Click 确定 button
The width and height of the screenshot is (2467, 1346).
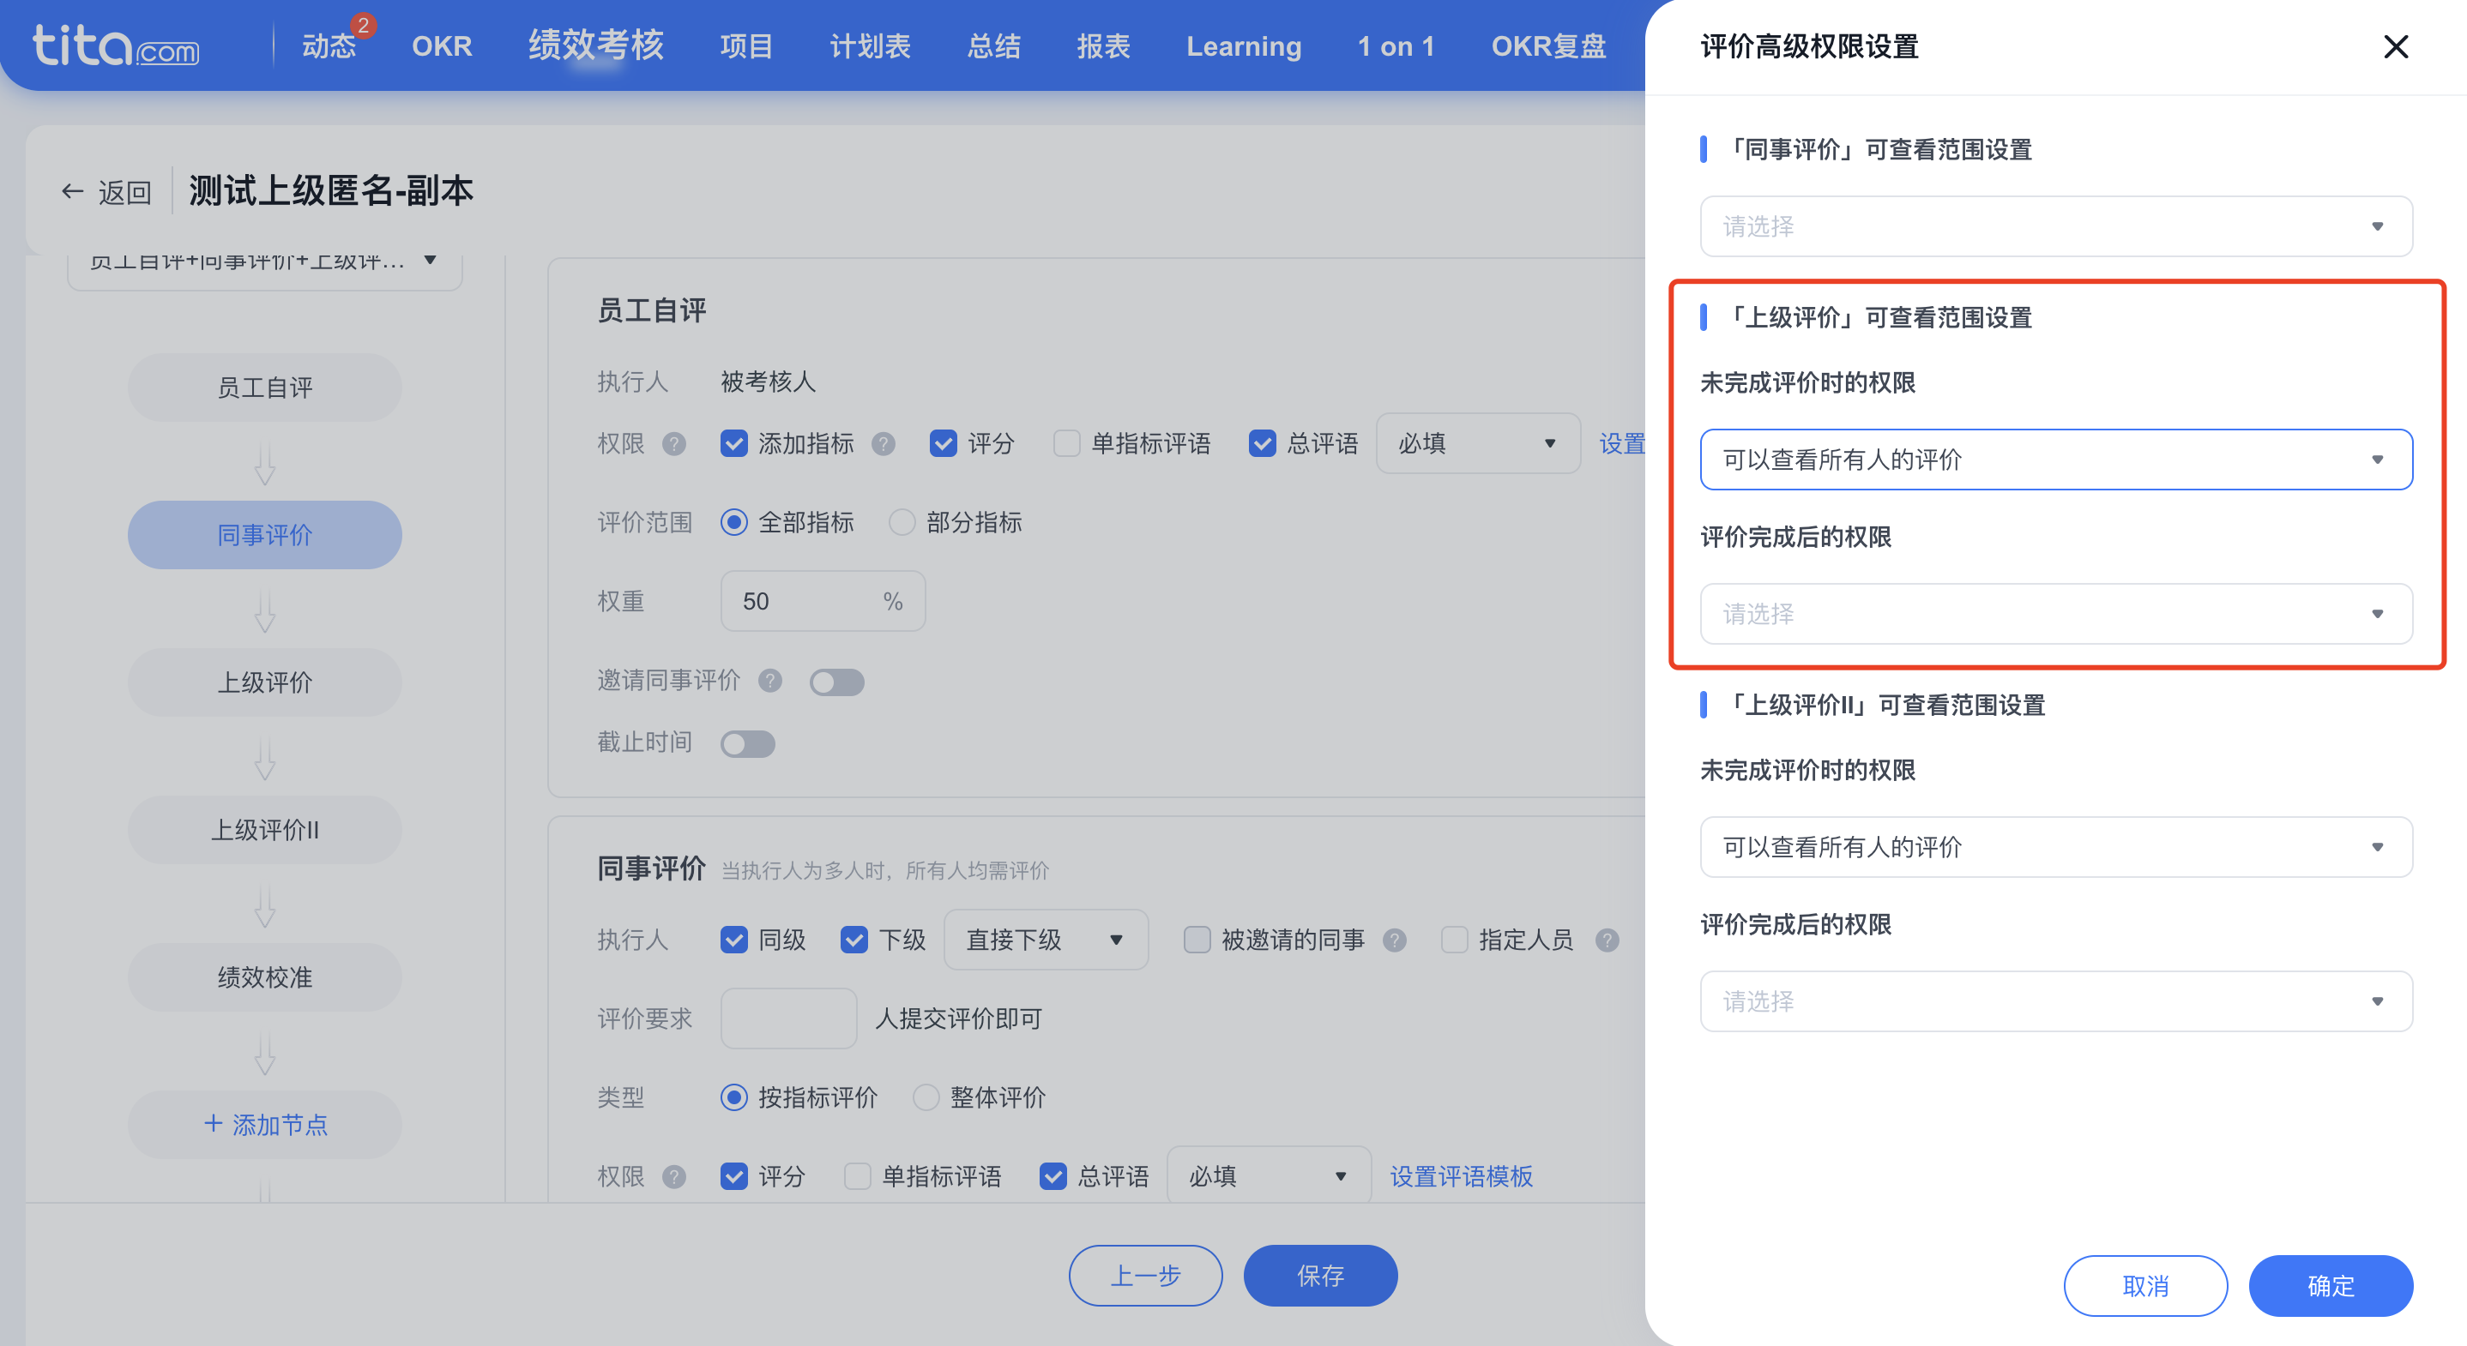[2330, 1286]
